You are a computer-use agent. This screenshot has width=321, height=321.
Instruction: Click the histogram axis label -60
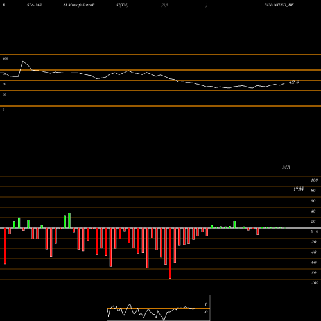pyautogui.click(x=313, y=263)
